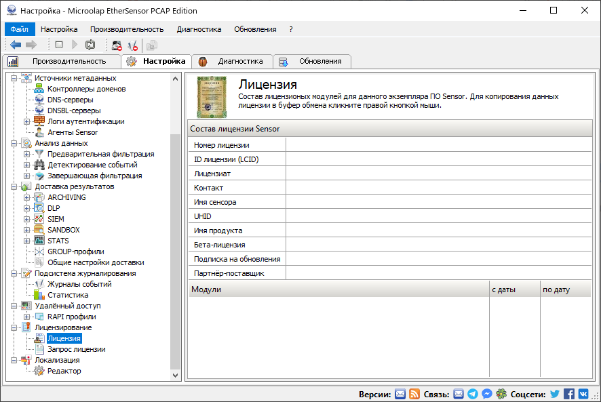Viewport: 601px width, 402px height.
Task: Open the Facebook icon in the status bar
Action: coord(570,393)
